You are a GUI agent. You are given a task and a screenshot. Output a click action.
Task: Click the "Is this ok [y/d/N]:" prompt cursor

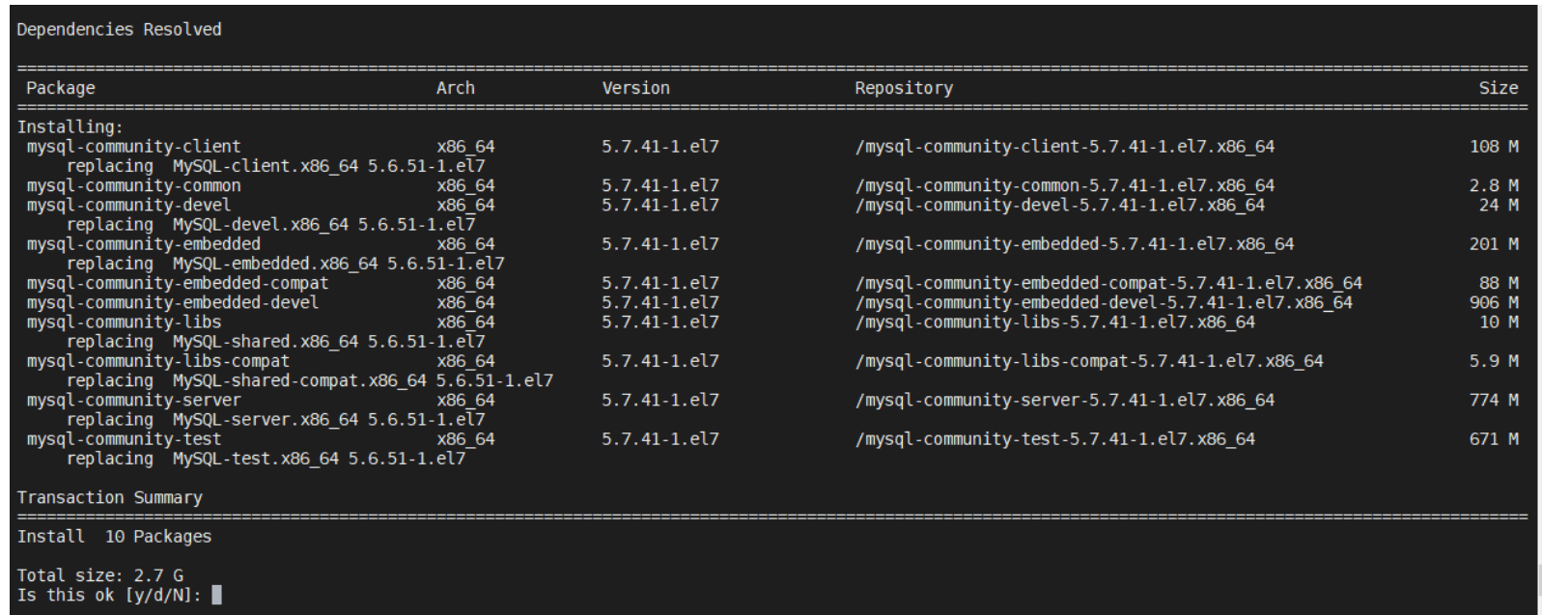point(215,595)
